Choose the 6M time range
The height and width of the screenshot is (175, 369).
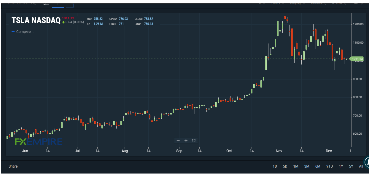click(x=318, y=166)
